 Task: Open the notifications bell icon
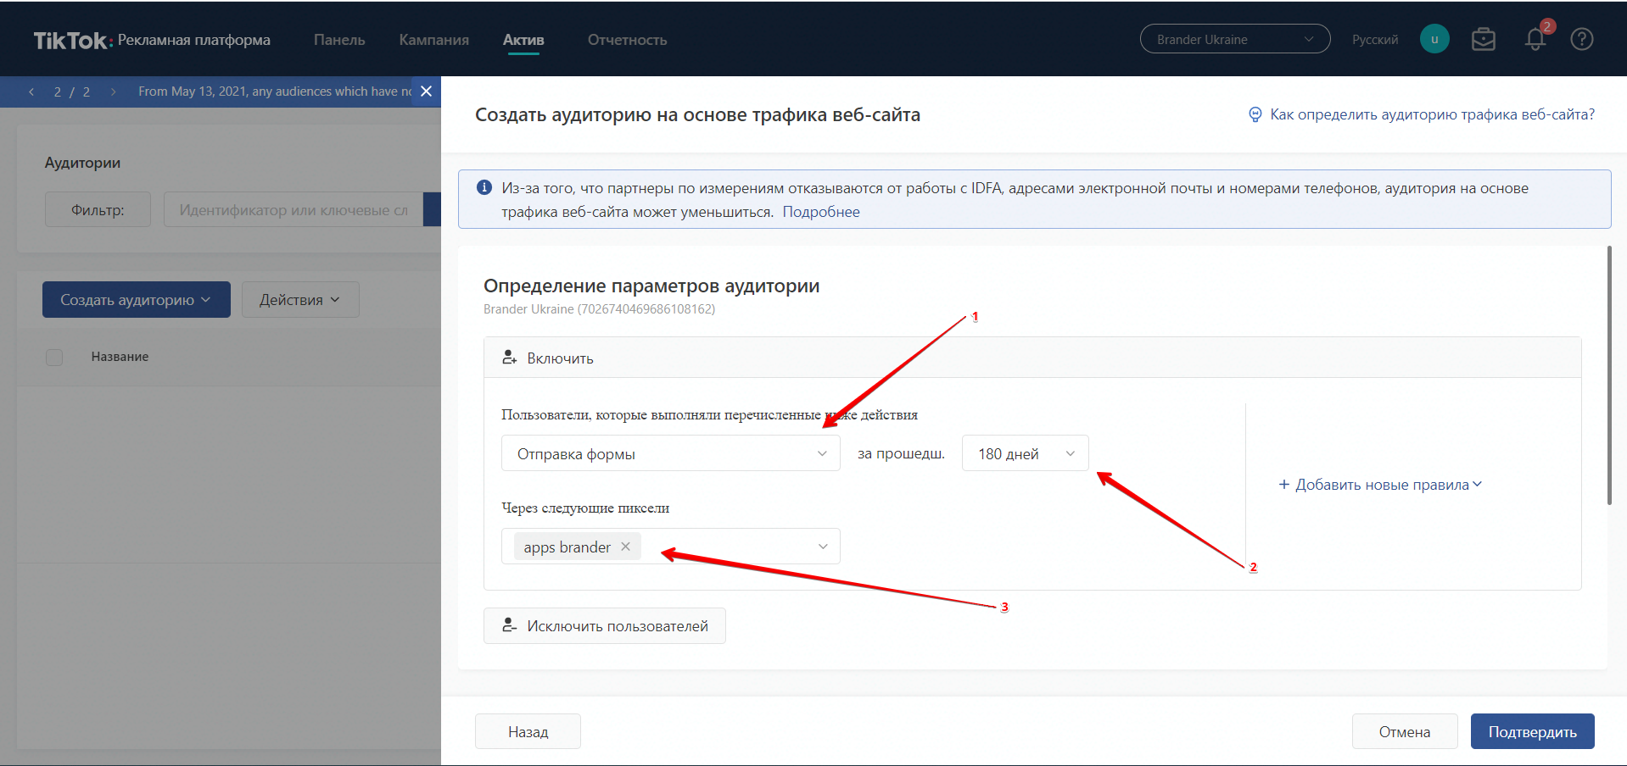click(1535, 40)
